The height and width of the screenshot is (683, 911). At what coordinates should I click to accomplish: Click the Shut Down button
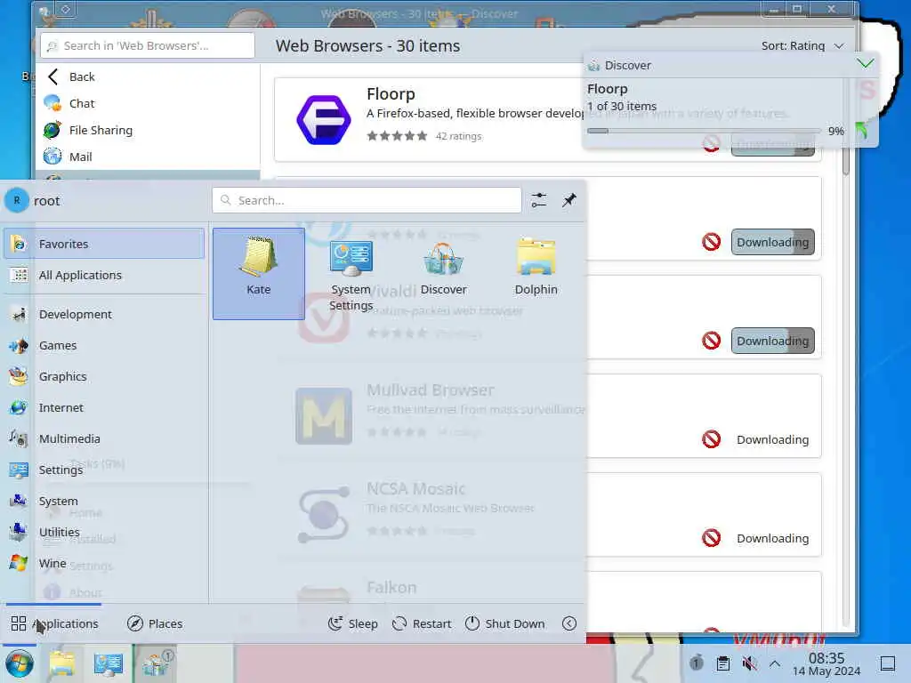505,623
